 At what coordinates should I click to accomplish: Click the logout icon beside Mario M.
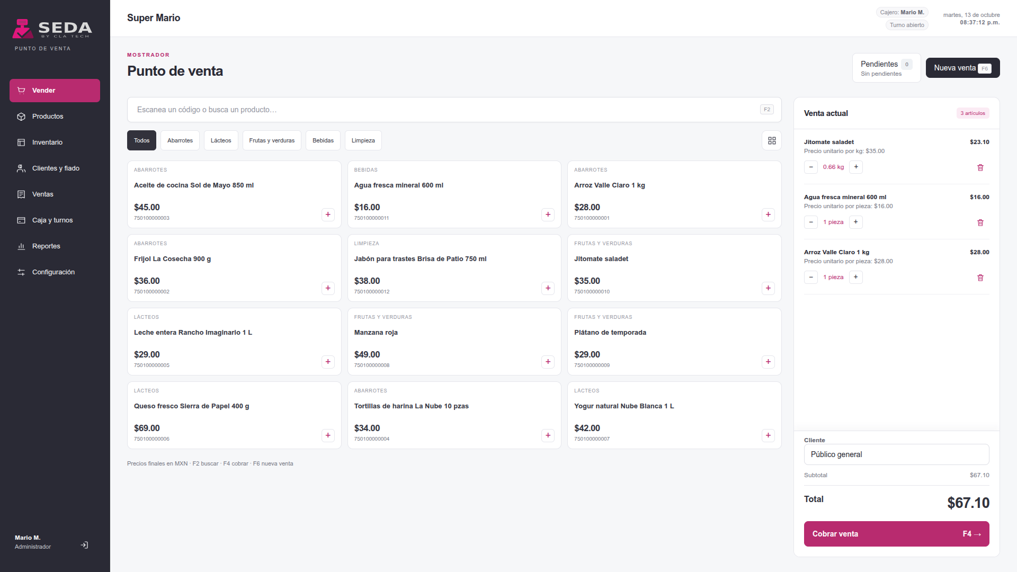[84, 545]
